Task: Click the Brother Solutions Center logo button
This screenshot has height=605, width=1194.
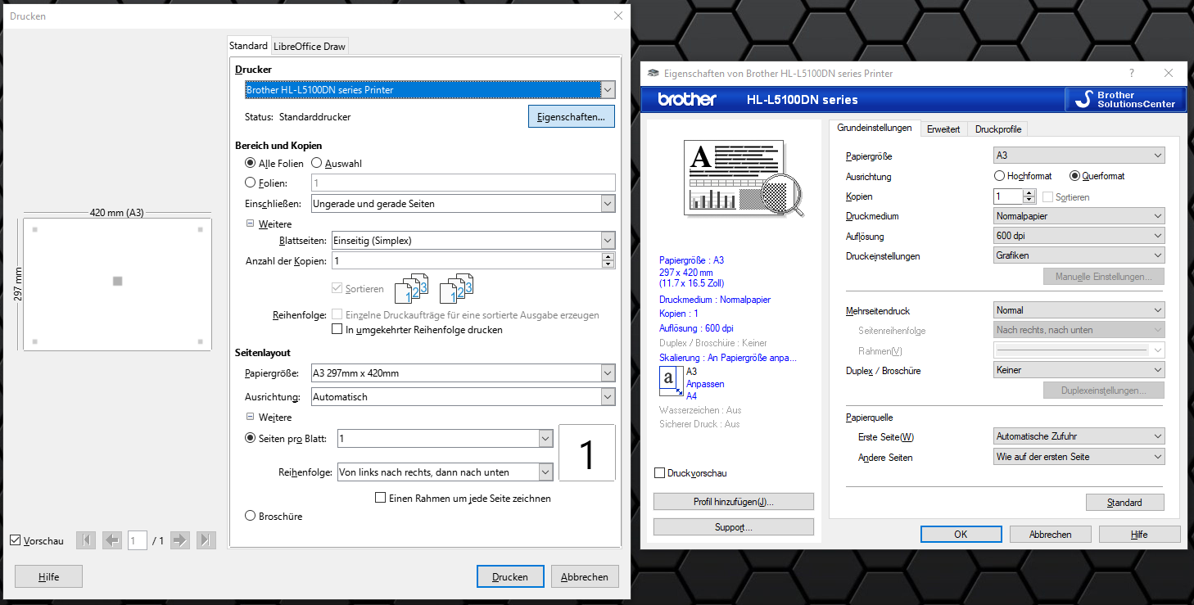Action: pyautogui.click(x=1125, y=100)
